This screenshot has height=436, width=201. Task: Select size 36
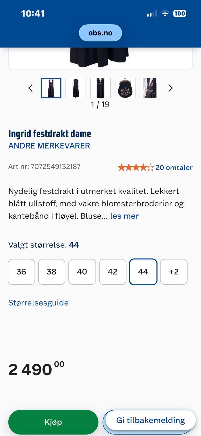(21, 272)
